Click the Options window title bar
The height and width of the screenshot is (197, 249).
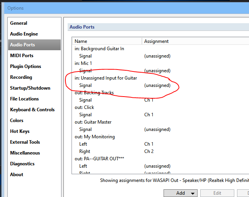click(x=126, y=8)
